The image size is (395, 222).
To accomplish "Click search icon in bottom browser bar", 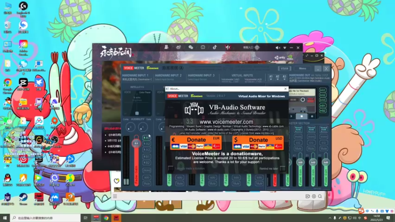I will click(320, 196).
